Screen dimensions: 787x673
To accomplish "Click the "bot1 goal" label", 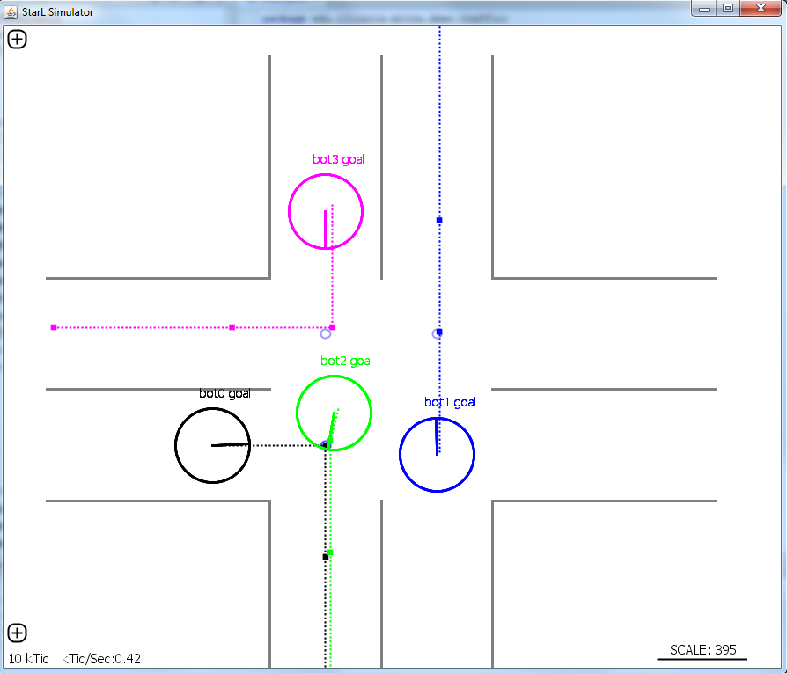I will coord(450,402).
